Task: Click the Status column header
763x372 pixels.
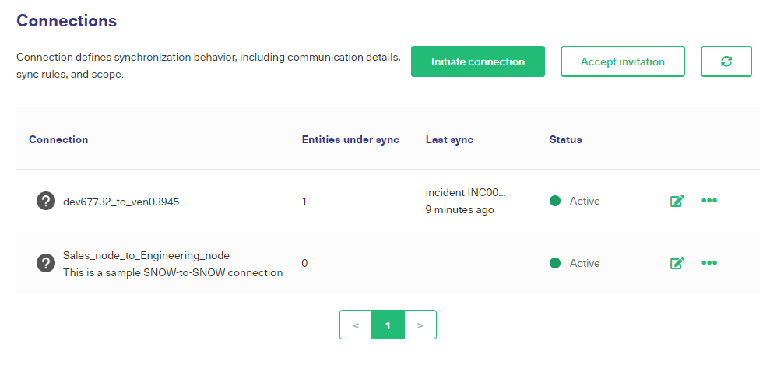Action: click(x=566, y=139)
